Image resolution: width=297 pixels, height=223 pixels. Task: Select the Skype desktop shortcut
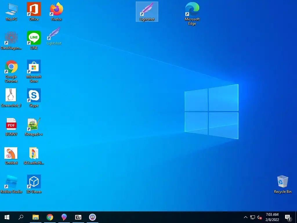pyautogui.click(x=34, y=98)
